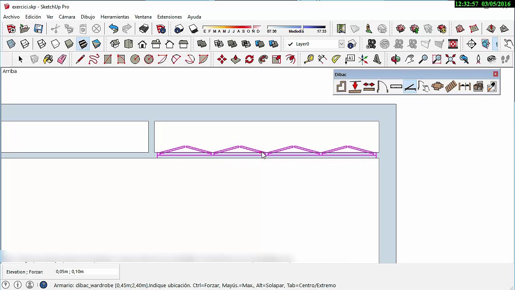Toggle X-ray face style
The width and height of the screenshot is (515, 290).
(x=11, y=44)
